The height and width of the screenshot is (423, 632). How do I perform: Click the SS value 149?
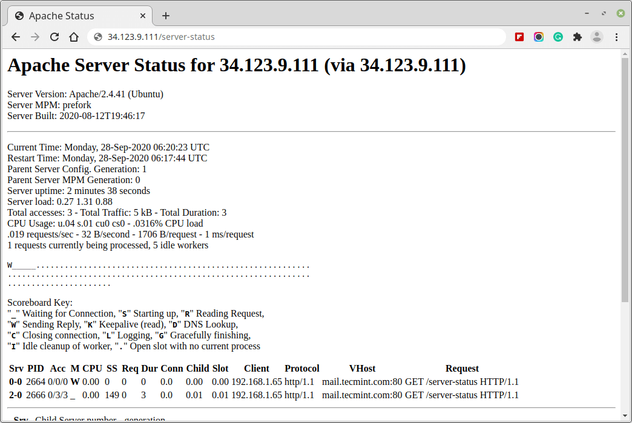pos(111,395)
